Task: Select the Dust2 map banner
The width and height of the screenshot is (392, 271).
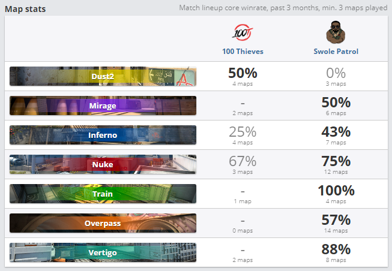Action: (x=103, y=76)
